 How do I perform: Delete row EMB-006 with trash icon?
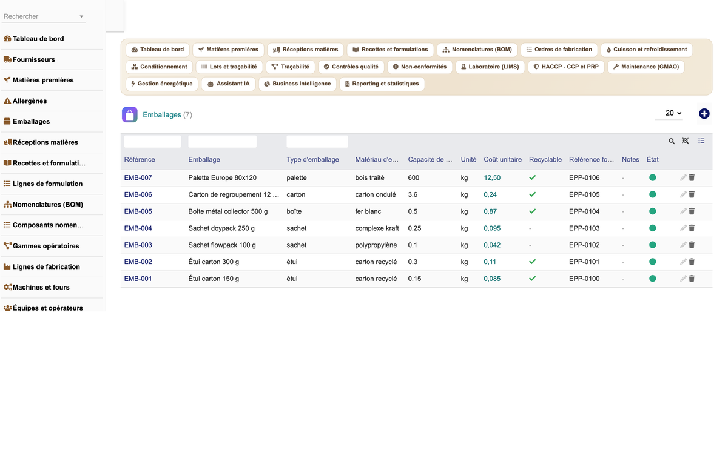tap(692, 194)
